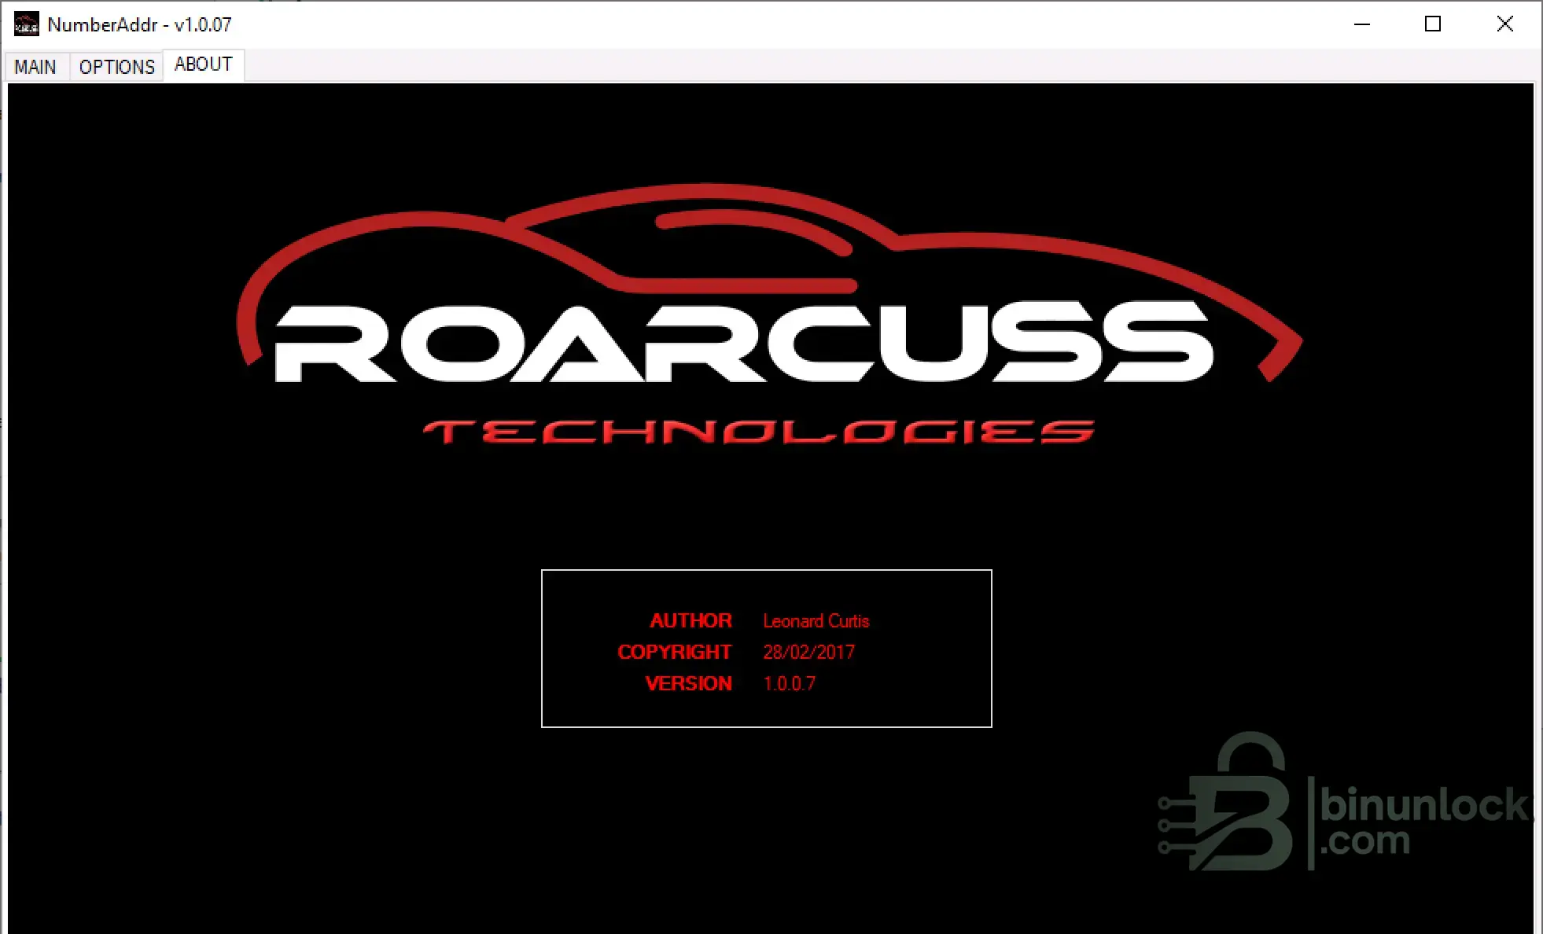Maximize the NumberAddr window
The width and height of the screenshot is (1543, 934).
point(1433,24)
